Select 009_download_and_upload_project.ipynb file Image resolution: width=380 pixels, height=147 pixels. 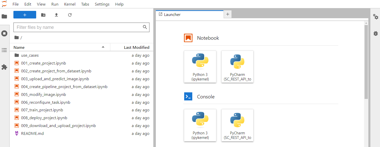coord(81,126)
